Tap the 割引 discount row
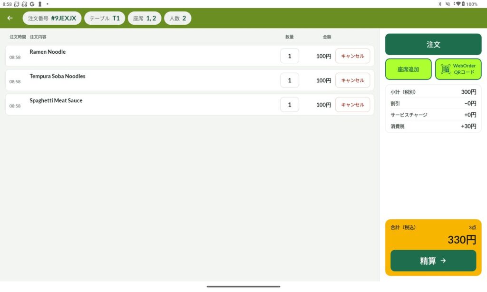The image size is (487, 292). (433, 104)
